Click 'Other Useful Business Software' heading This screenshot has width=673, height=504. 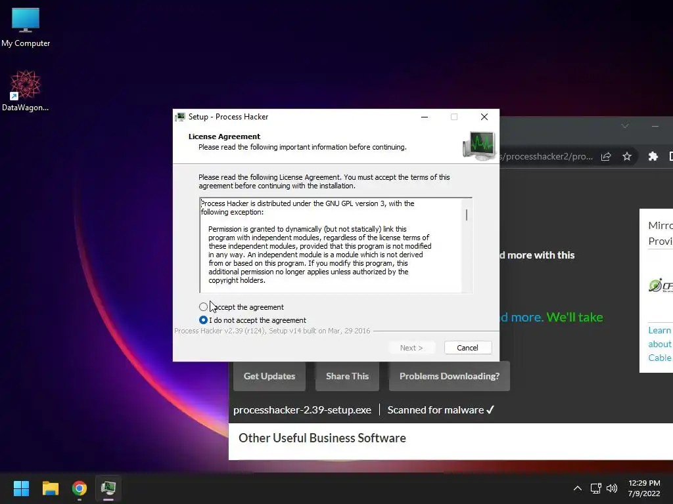(322, 438)
